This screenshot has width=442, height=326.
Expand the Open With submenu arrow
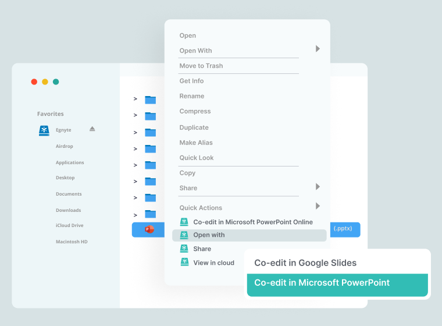click(318, 49)
